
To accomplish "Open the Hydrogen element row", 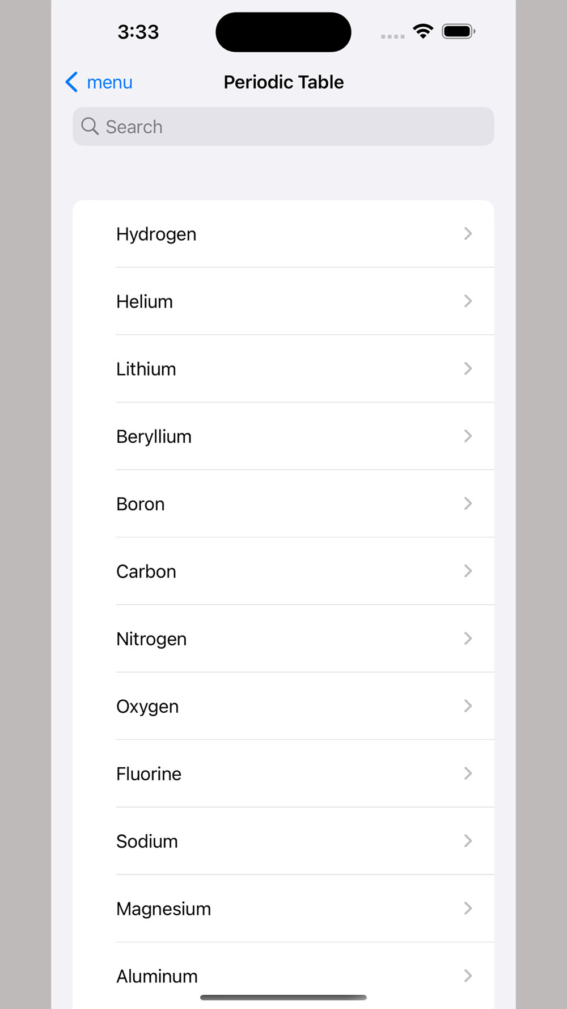I will click(x=283, y=234).
